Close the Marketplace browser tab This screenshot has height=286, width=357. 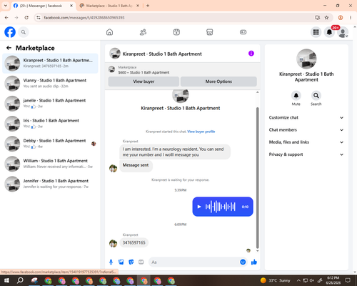(138, 6)
